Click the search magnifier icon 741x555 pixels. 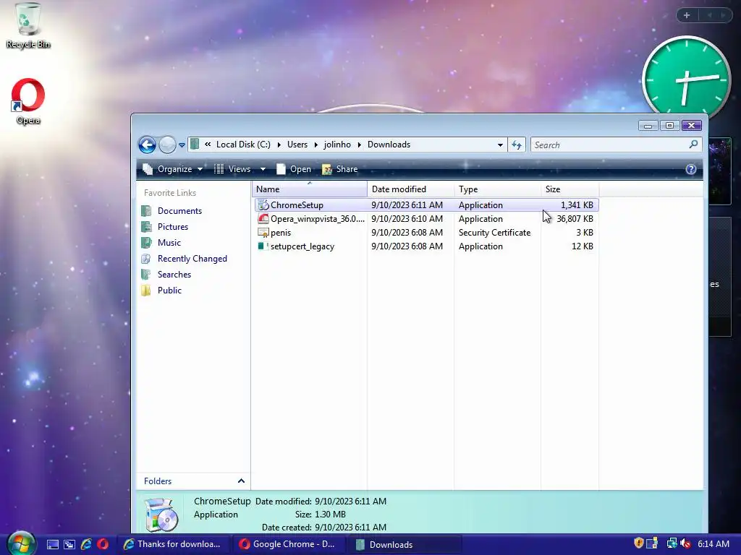tap(693, 145)
